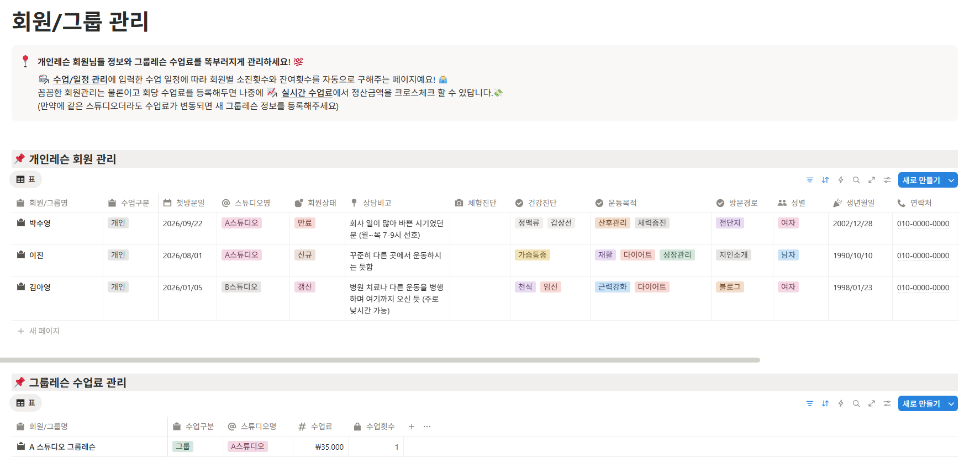This screenshot has width=959, height=463.
Task: Click search icon in 개인레슨 회원 관리 toolbar
Action: click(x=856, y=180)
